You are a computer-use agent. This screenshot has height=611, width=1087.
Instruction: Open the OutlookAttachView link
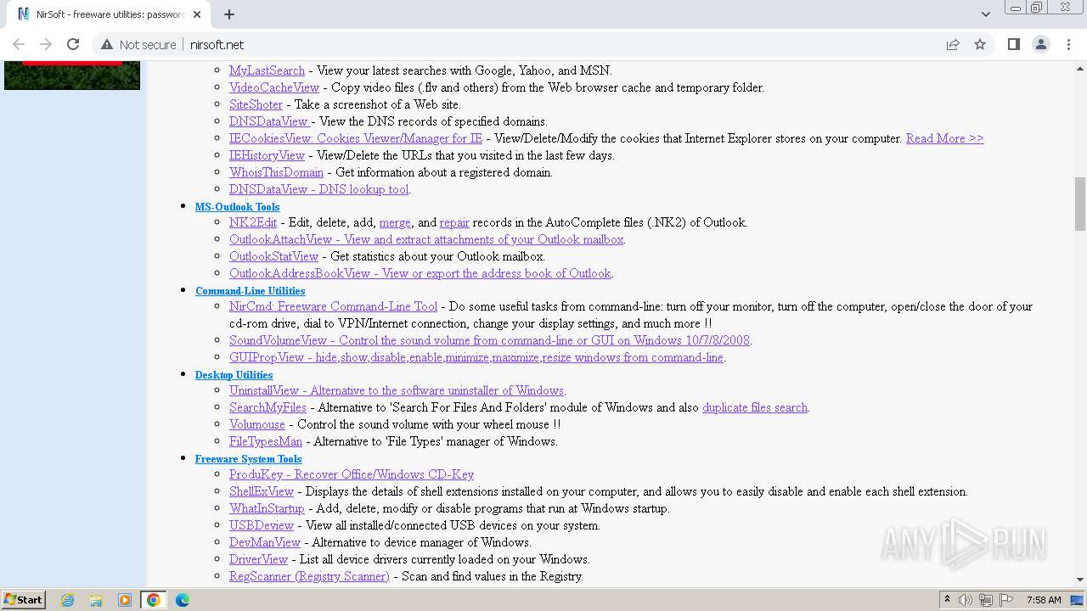426,239
